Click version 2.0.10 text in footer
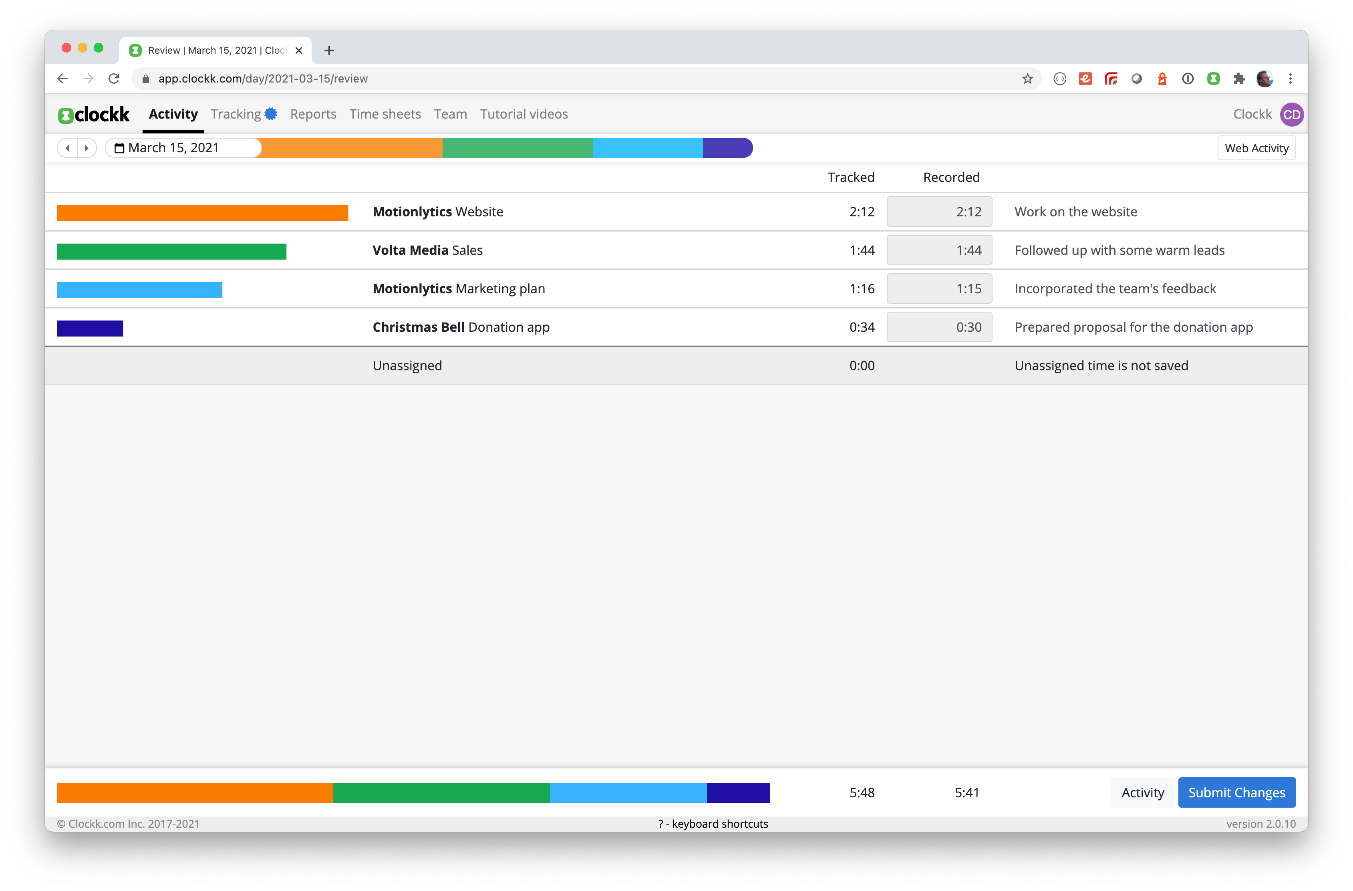 (1260, 823)
